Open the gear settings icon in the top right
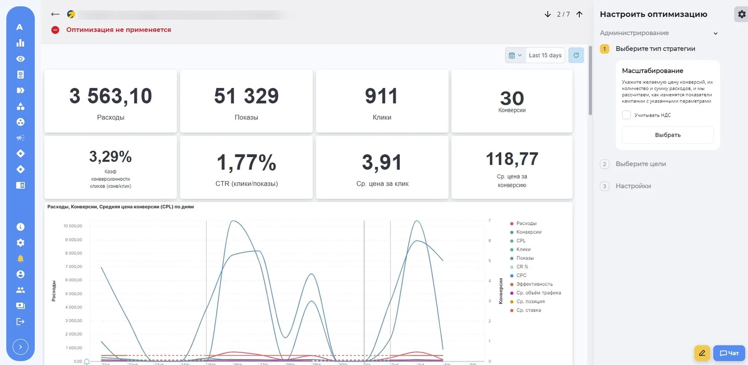Image resolution: width=748 pixels, height=365 pixels. [x=741, y=14]
